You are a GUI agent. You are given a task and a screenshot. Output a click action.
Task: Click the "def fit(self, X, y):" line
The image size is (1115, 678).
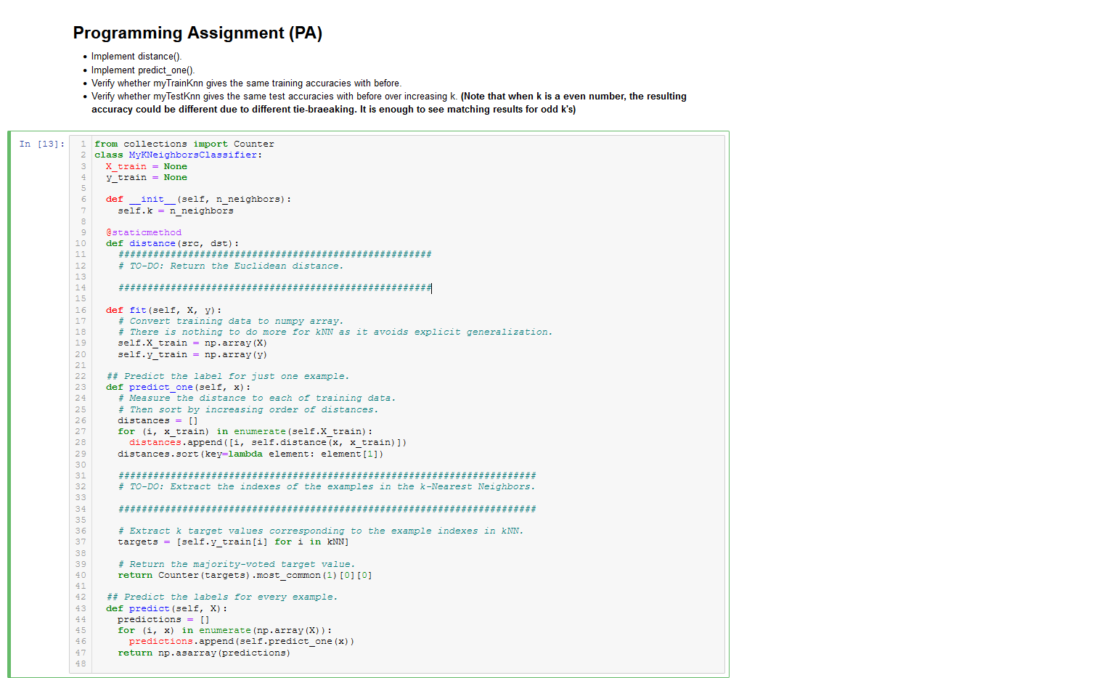pyautogui.click(x=165, y=310)
